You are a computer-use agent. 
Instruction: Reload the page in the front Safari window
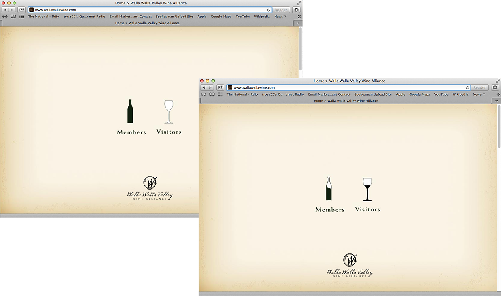467,87
